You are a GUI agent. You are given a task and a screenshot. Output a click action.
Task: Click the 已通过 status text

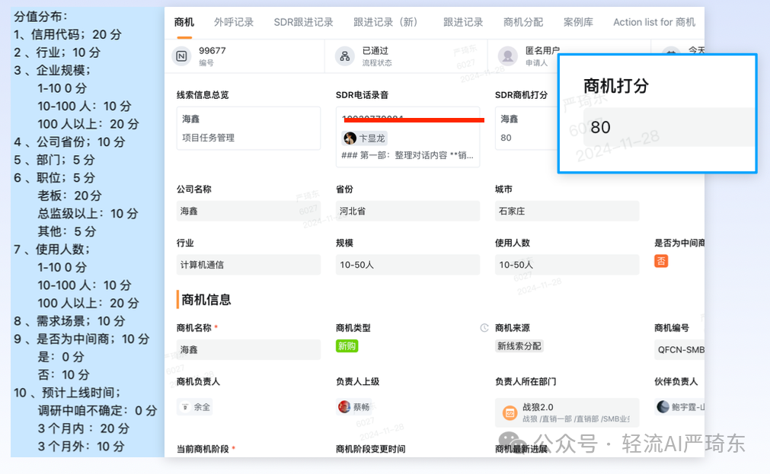(x=375, y=50)
